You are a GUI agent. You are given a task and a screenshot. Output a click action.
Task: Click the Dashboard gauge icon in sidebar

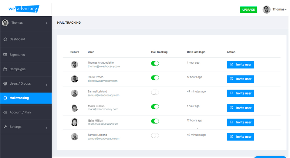[x=5, y=39]
